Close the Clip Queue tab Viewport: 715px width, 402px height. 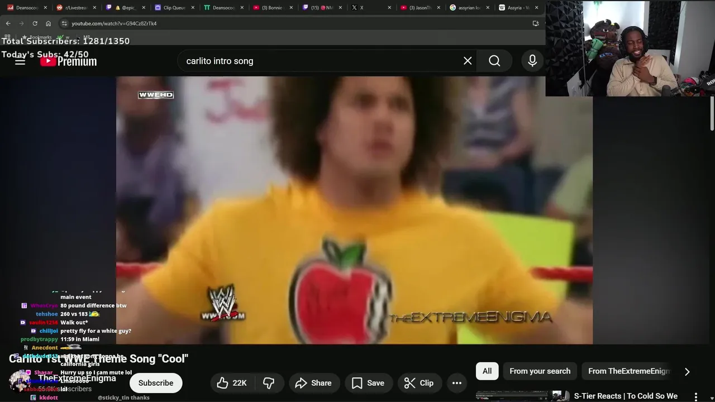[x=193, y=8]
